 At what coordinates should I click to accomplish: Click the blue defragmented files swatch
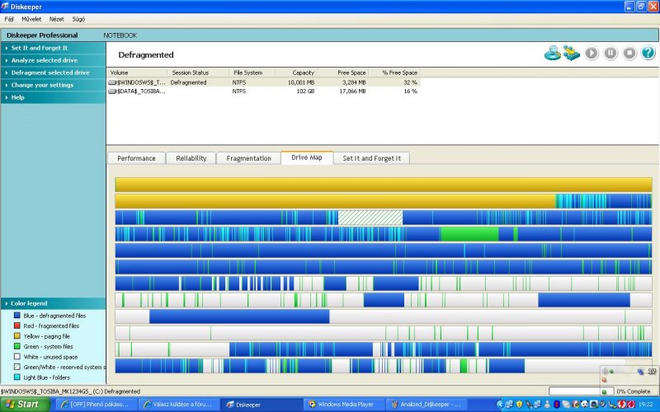[x=16, y=316]
